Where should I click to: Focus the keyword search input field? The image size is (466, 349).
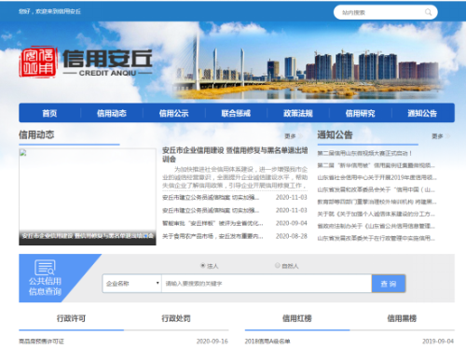(x=267, y=284)
